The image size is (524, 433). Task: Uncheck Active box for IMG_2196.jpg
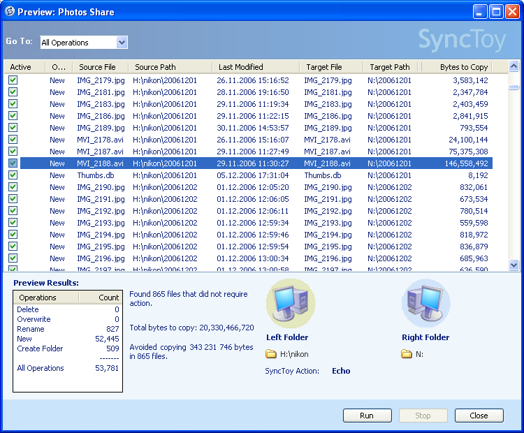coord(13,258)
